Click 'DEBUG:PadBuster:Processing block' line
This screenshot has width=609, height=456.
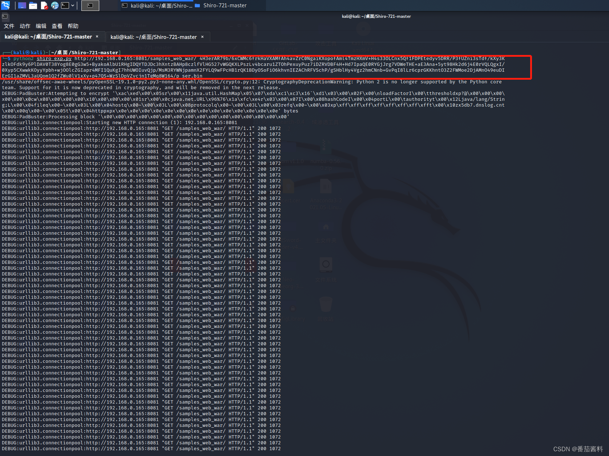coord(146,117)
